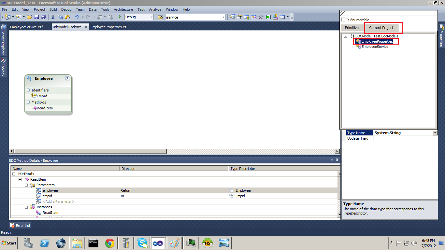Collapse the Methods section of Employee shape

[28, 102]
